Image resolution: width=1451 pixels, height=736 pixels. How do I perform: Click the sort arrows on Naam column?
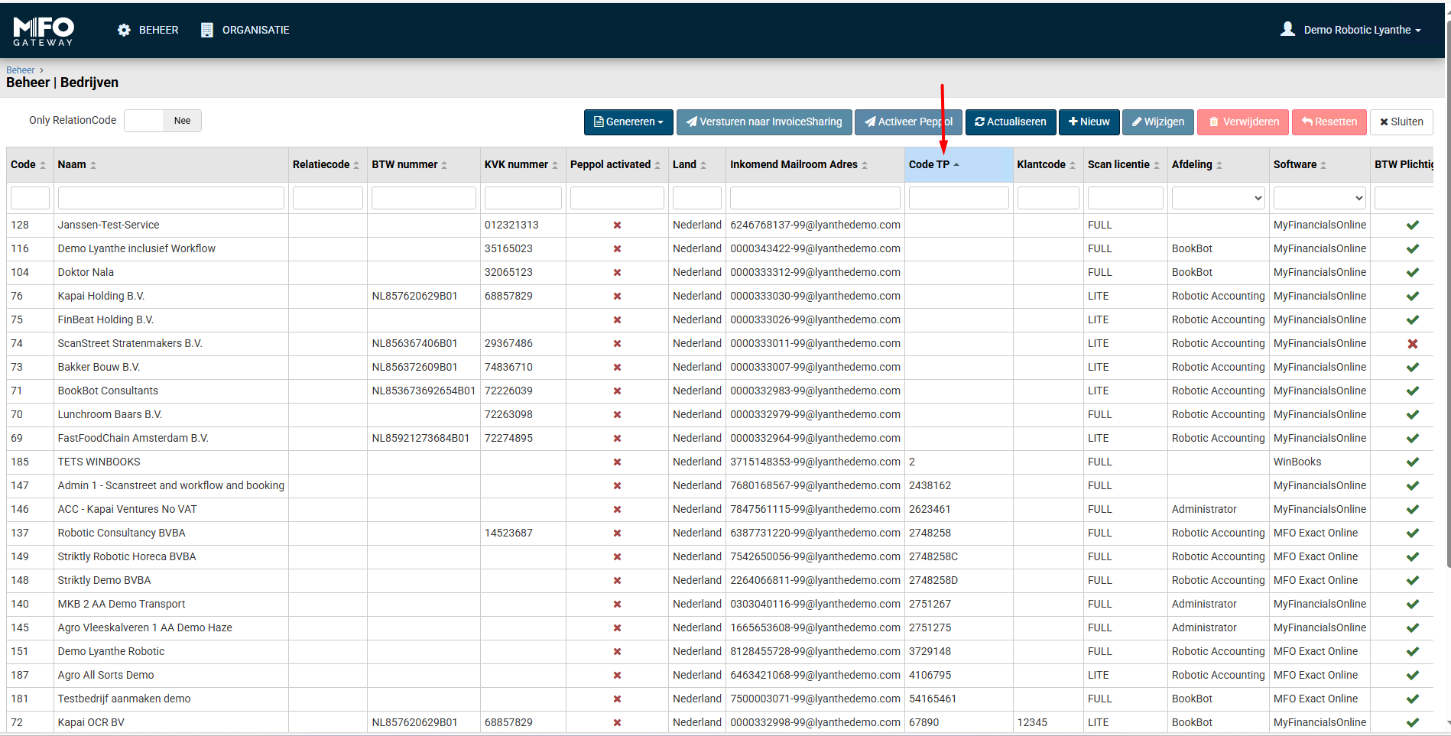(93, 165)
